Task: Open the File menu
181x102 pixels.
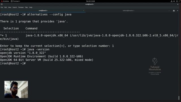Action: [x=2, y=7]
